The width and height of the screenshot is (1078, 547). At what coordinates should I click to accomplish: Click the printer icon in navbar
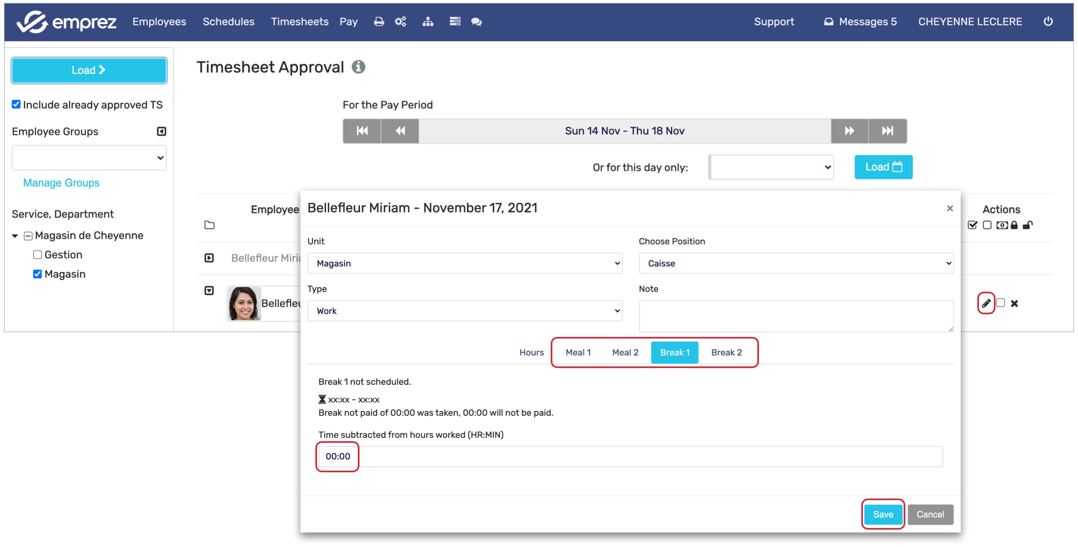[x=379, y=22]
